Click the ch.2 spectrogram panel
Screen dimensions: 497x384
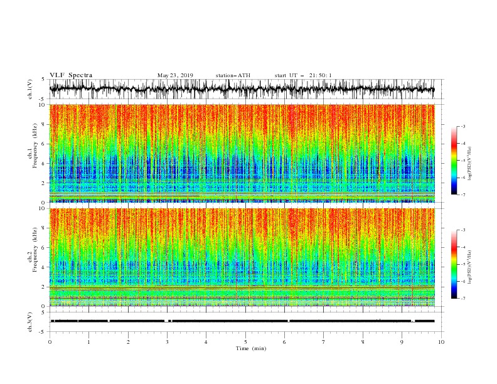pos(242,257)
